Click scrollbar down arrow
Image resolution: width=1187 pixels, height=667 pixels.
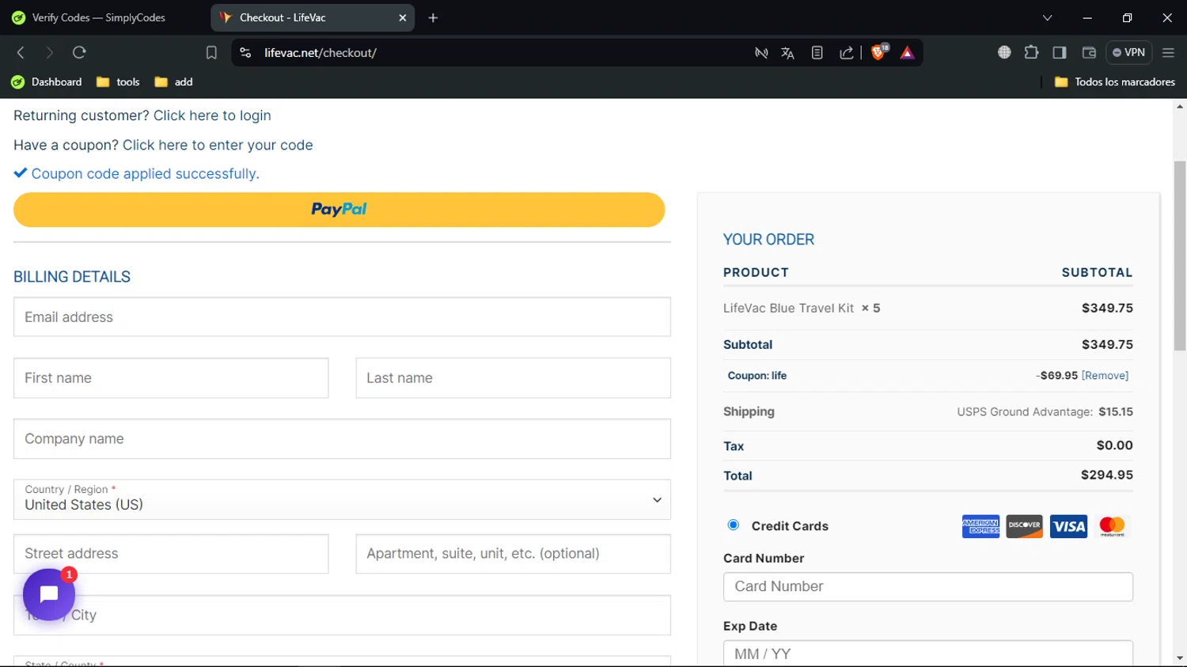1180,658
